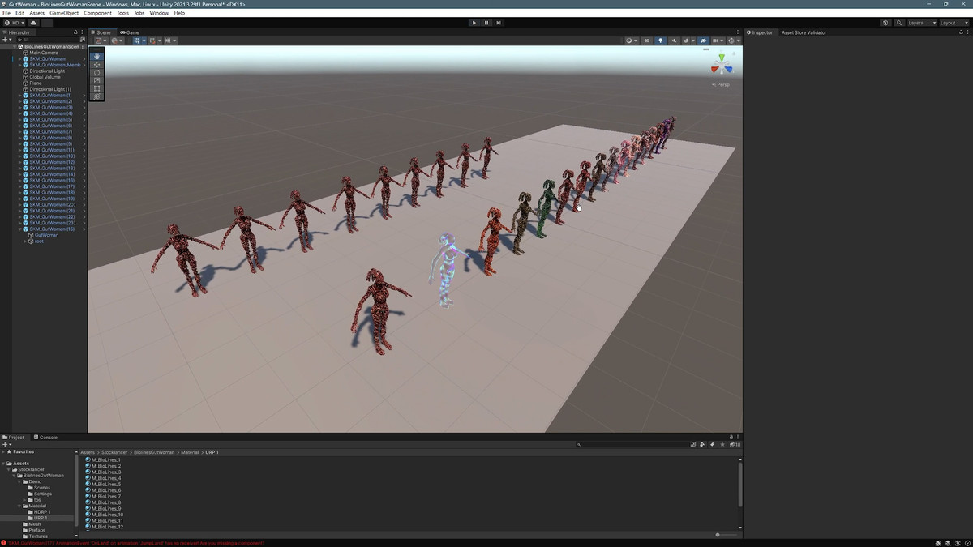Select the Rotate tool in scene overlay
Image resolution: width=973 pixels, height=547 pixels.
click(x=97, y=72)
